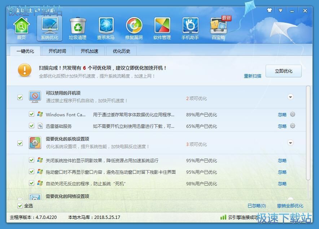This screenshot has width=319, height=229.
Task: Ignore 自动关闭无反应的程序 item
Action: (x=282, y=184)
